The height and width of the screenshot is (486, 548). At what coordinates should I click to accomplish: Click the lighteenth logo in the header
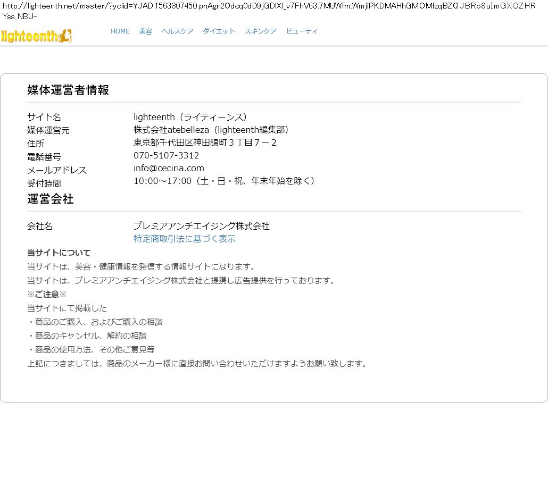pos(36,36)
